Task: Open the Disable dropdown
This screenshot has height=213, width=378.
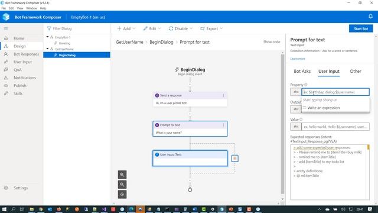Action: tap(181, 28)
